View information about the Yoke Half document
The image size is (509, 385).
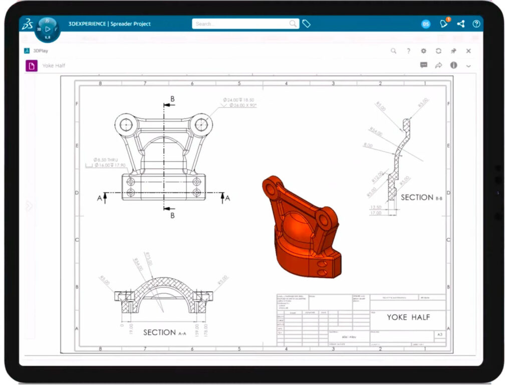click(454, 66)
